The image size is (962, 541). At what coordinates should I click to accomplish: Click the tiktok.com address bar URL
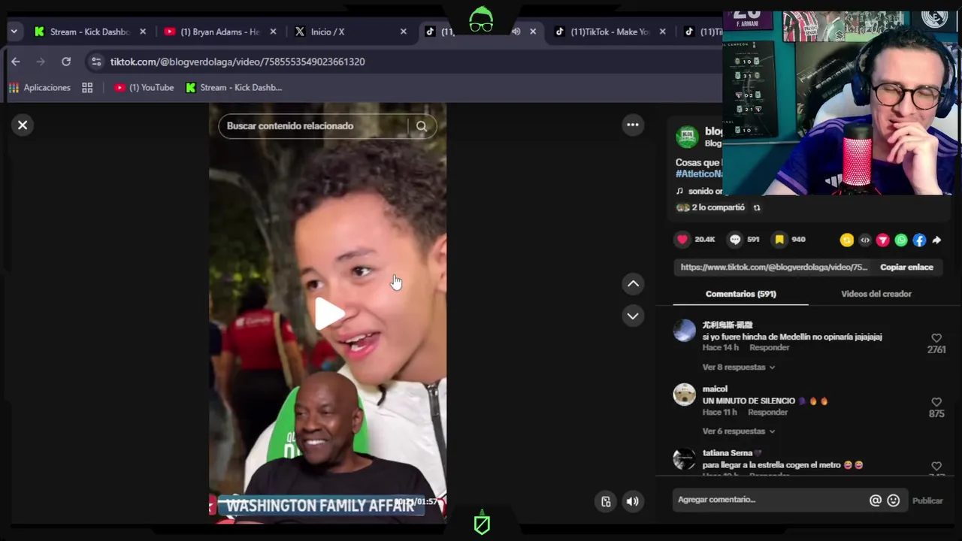click(x=237, y=62)
